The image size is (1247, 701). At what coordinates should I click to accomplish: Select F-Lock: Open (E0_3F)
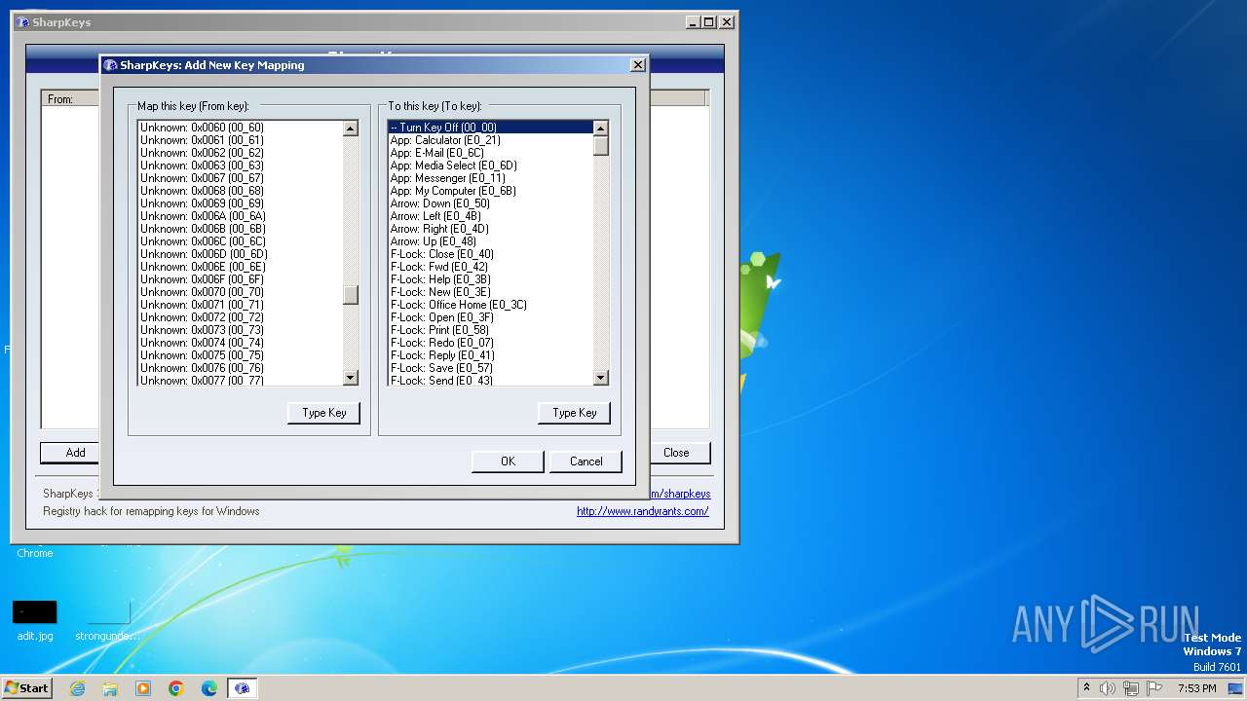490,317
